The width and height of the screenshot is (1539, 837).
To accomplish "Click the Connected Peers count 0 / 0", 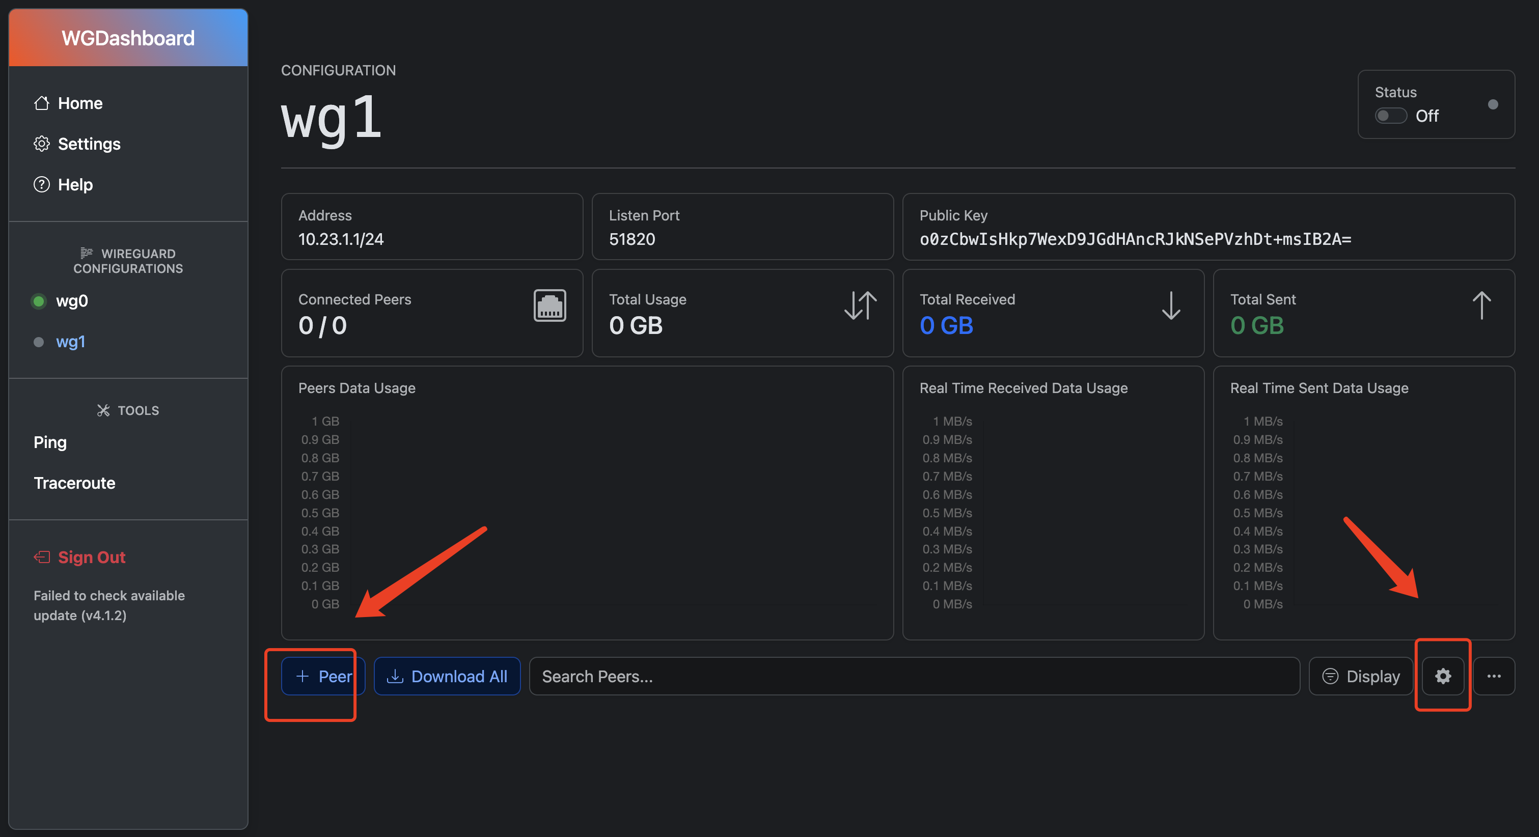I will coord(322,326).
